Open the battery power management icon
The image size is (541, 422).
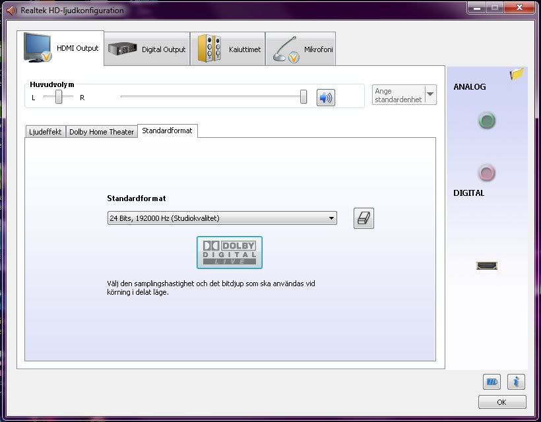tap(492, 381)
